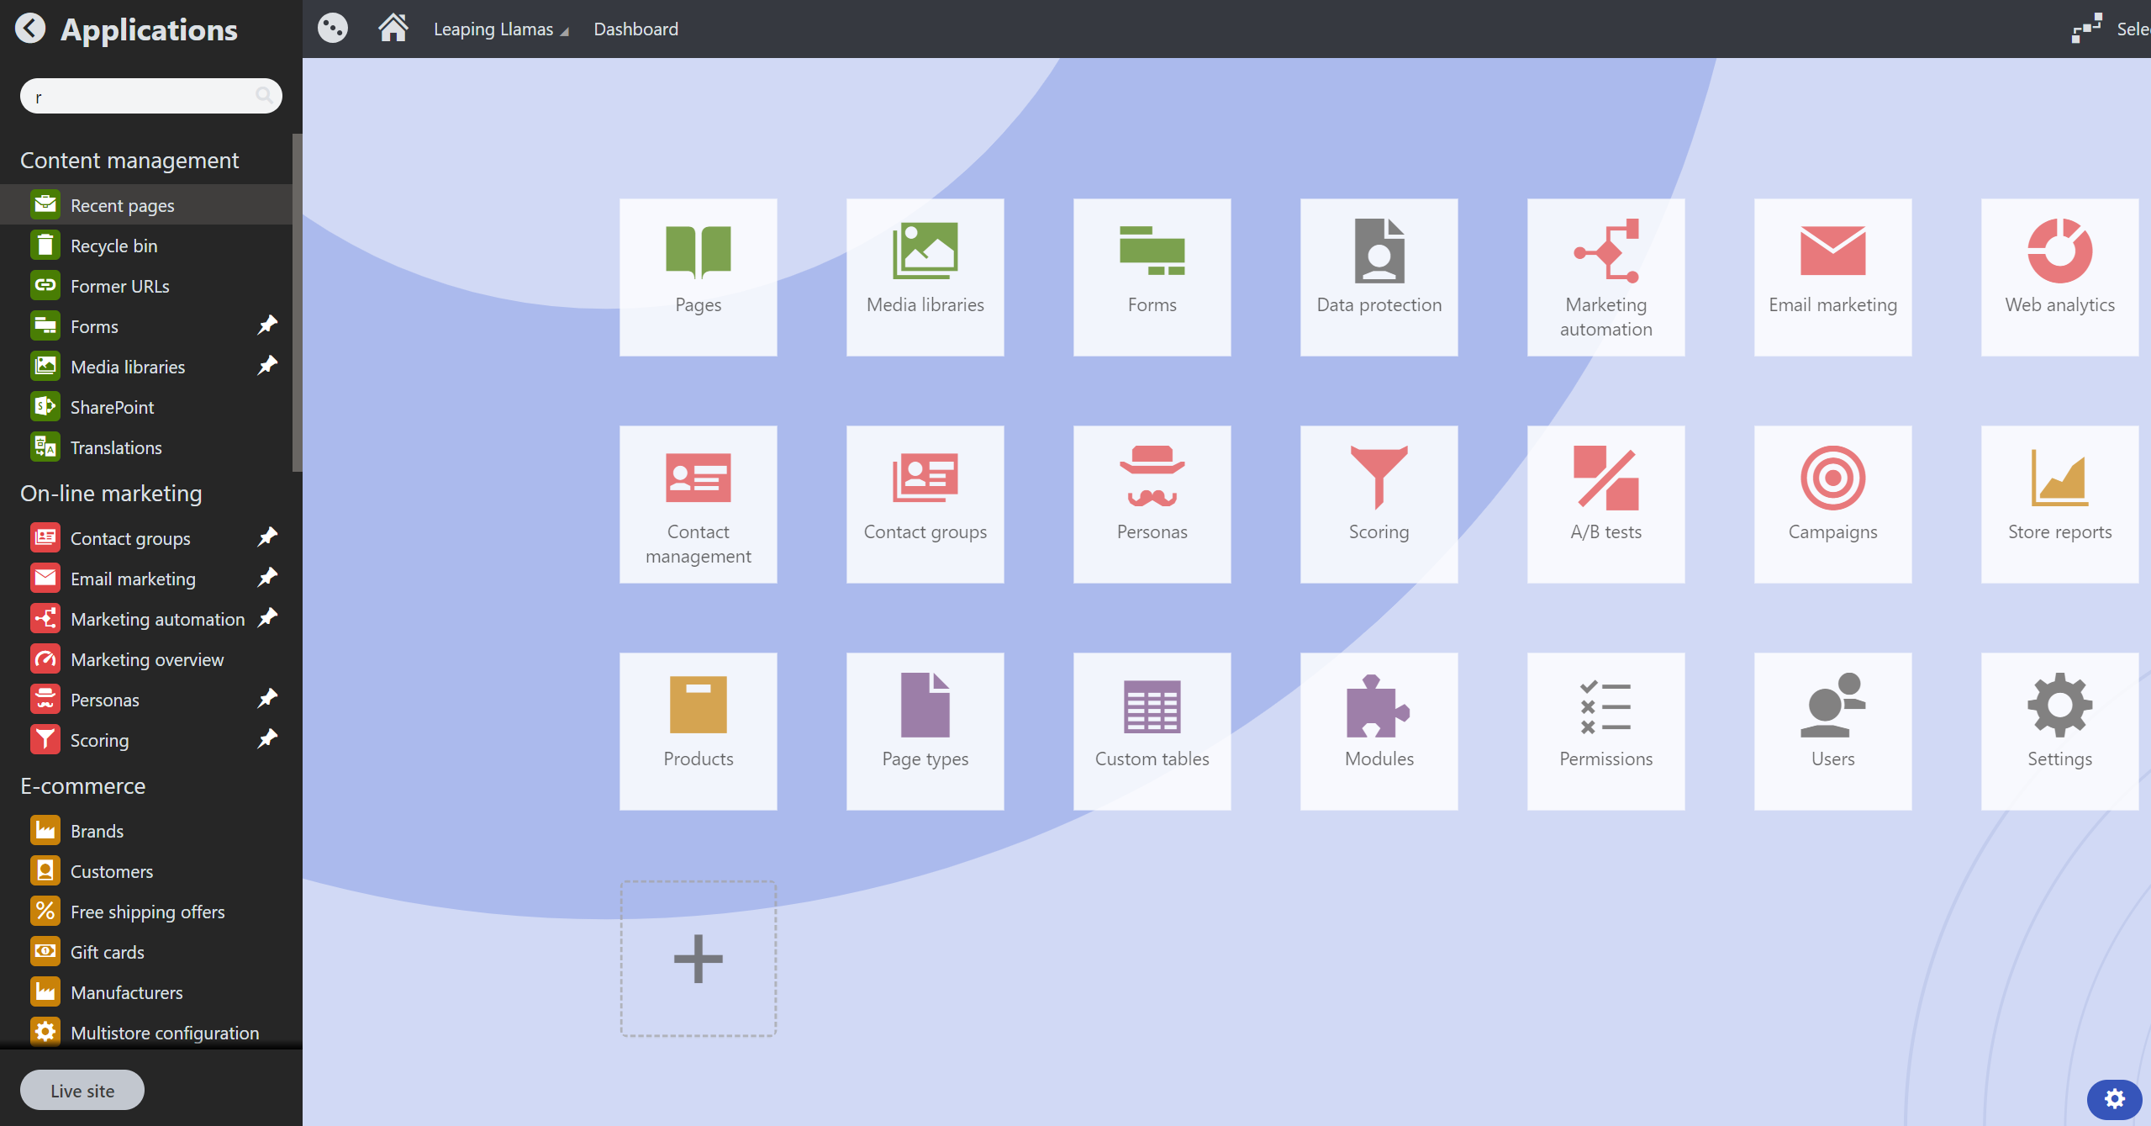Open the Email marketing dashboard tile

1832,277
